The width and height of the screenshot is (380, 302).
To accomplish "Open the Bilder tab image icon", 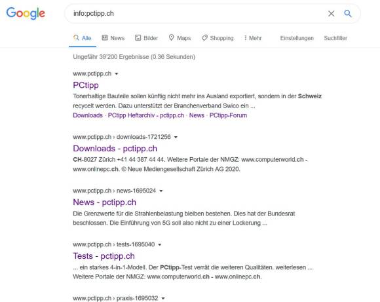I will [x=138, y=37].
